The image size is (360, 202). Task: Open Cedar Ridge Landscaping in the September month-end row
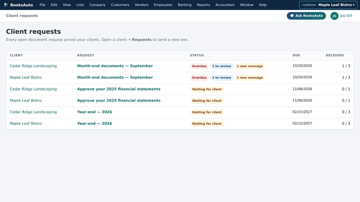tap(33, 66)
